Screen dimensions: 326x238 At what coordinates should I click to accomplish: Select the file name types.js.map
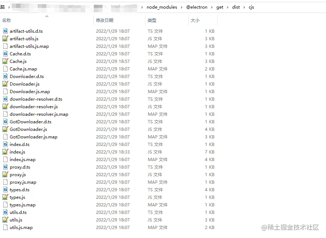[22, 205]
